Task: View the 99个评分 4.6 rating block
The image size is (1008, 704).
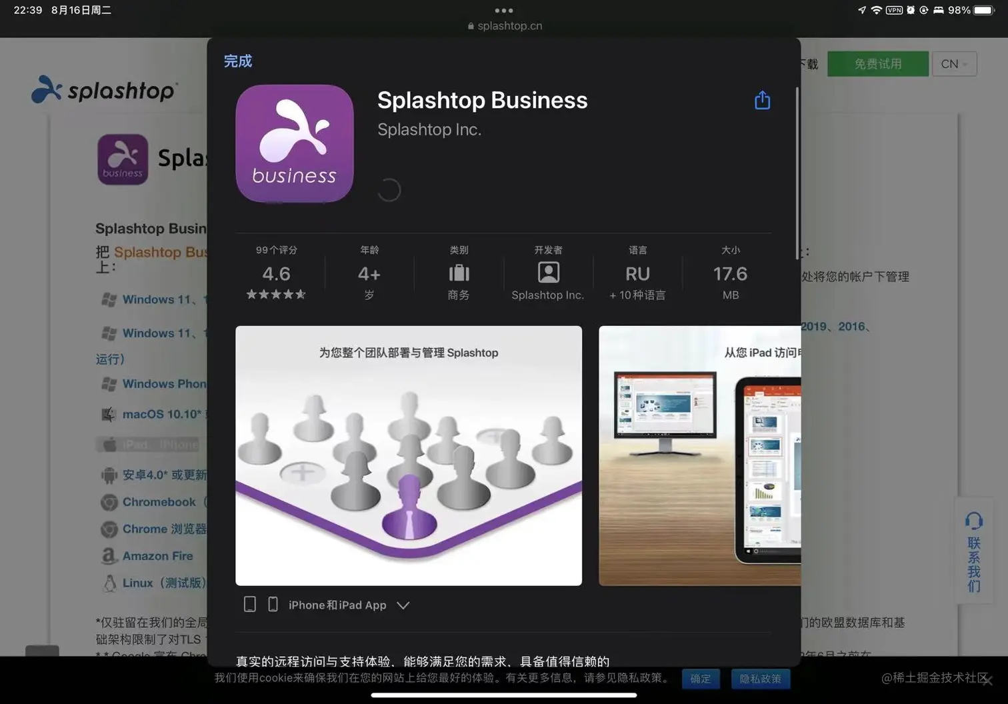Action: [276, 273]
